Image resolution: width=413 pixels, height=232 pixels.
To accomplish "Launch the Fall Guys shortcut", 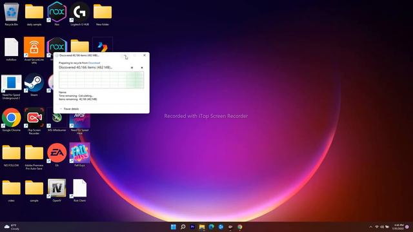I will (79, 155).
